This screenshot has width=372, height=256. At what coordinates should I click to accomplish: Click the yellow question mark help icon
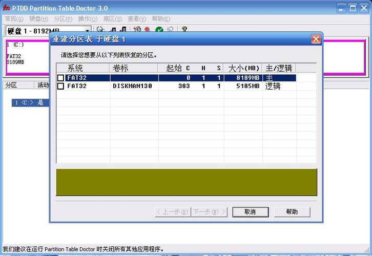point(184,29)
